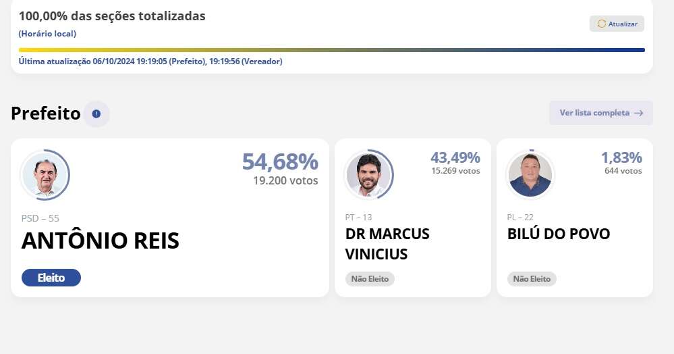674x354 pixels.
Task: Click Não Eleito badge under Dr Marcus Vinicius
Action: 370,279
